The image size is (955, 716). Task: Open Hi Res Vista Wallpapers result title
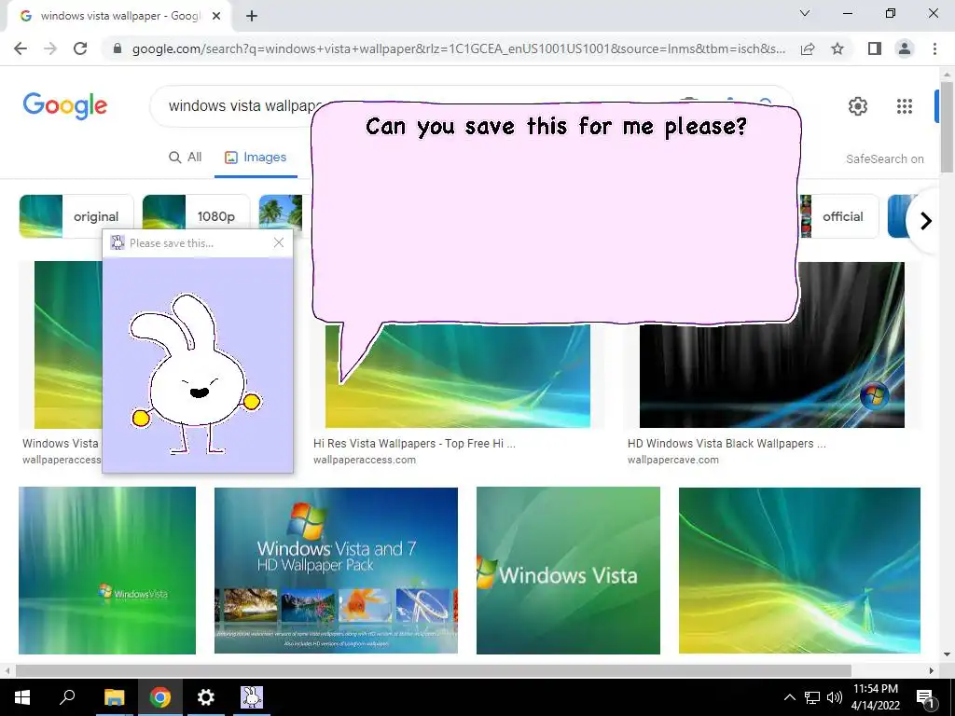point(414,443)
